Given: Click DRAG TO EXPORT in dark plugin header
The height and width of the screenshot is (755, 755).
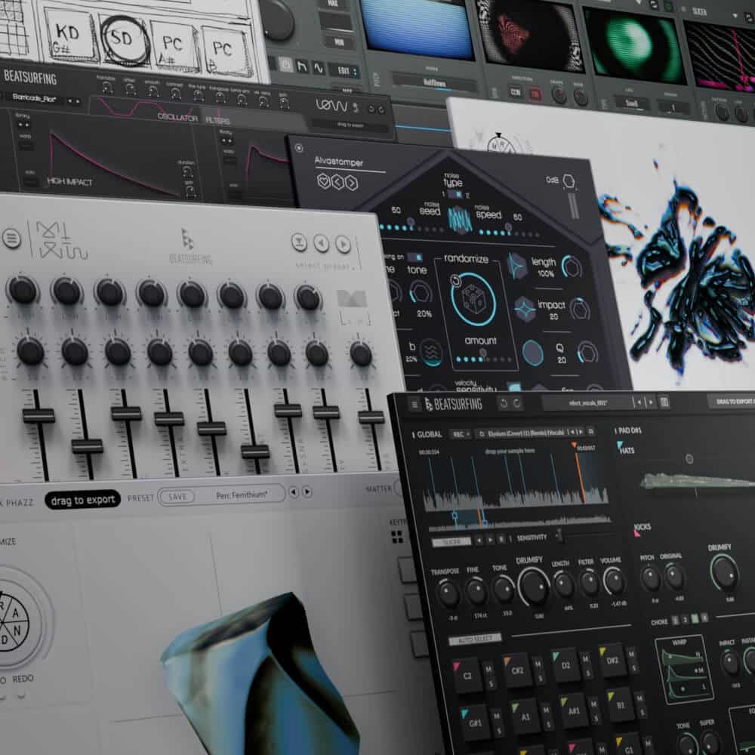Looking at the screenshot, I should (x=732, y=402).
